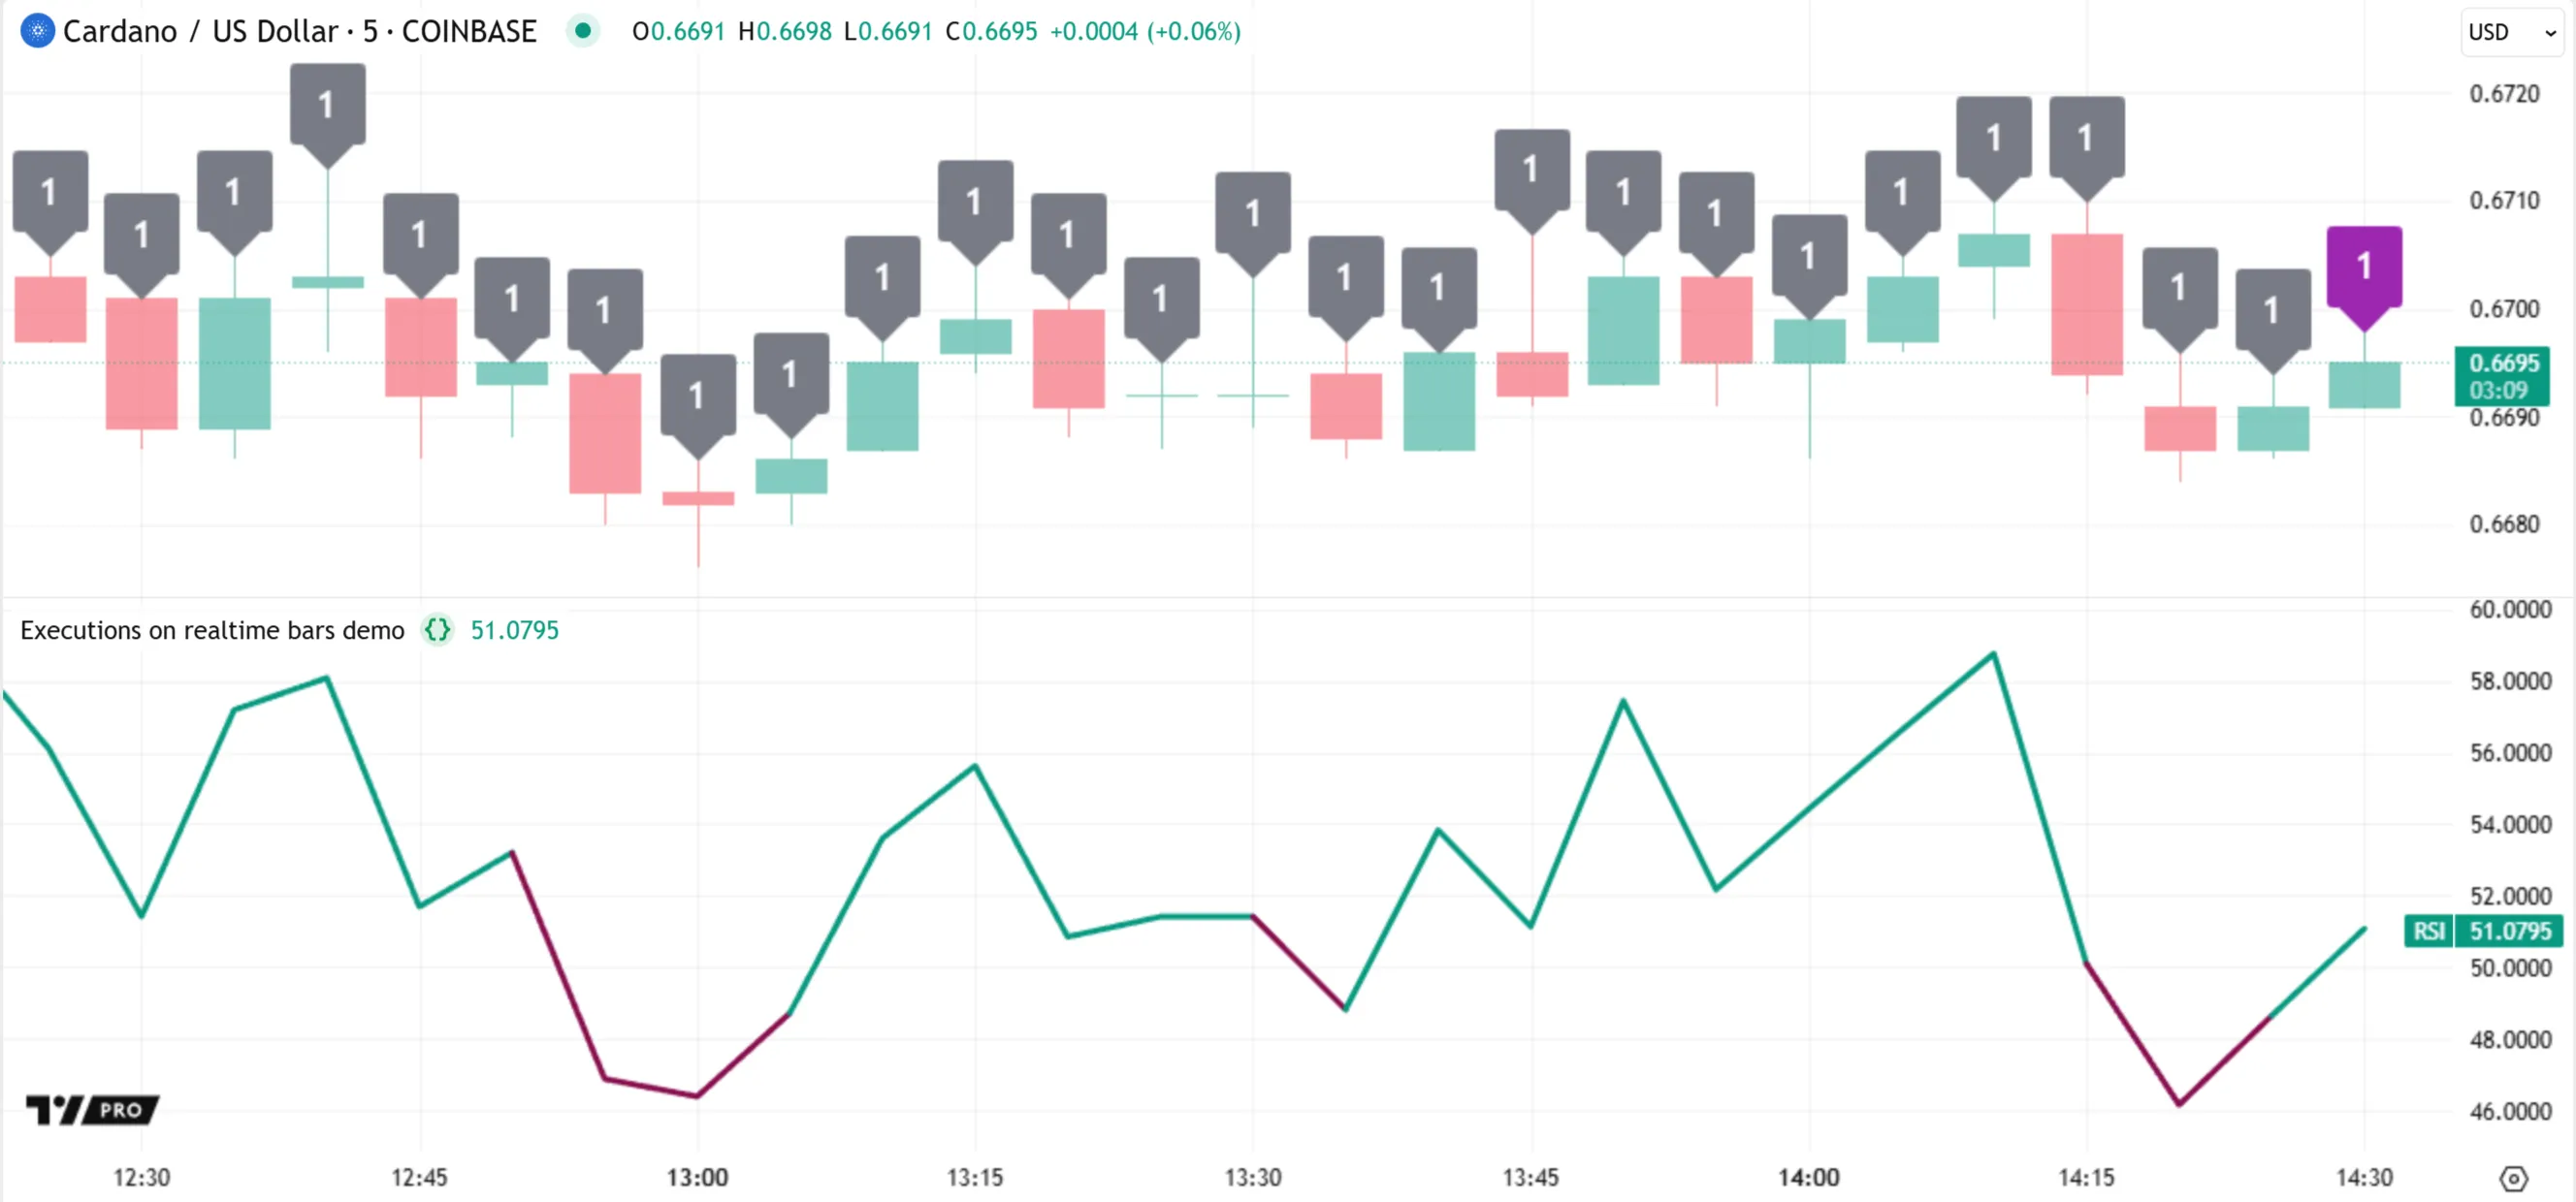The height and width of the screenshot is (1202, 2576).
Task: Click the 0.6720 price scale label
Action: click(2503, 94)
